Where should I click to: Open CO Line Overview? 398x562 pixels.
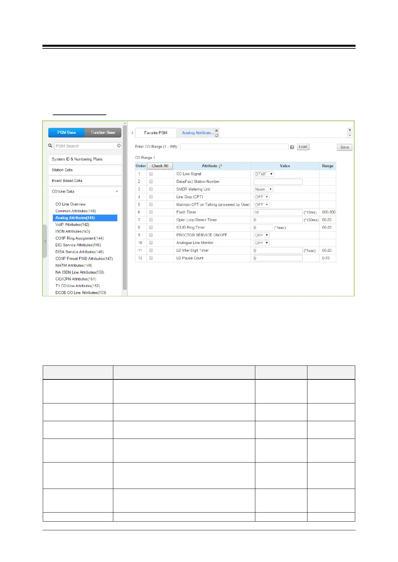coord(71,204)
